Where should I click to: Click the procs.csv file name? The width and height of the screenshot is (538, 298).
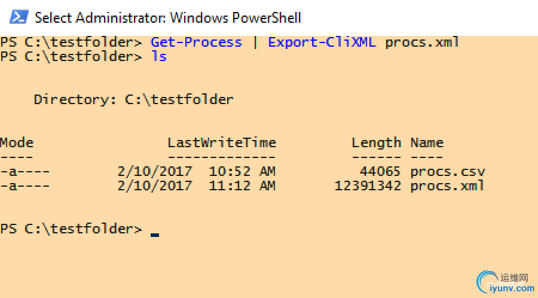pyautogui.click(x=447, y=172)
